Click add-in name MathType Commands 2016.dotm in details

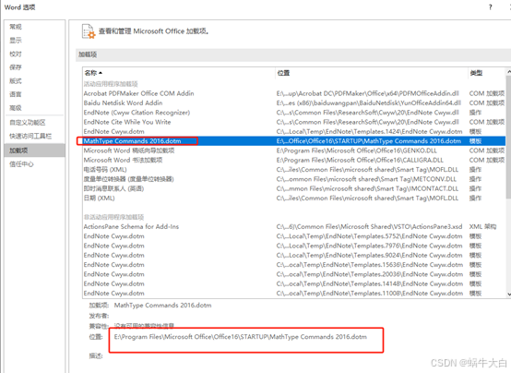pyautogui.click(x=162, y=306)
